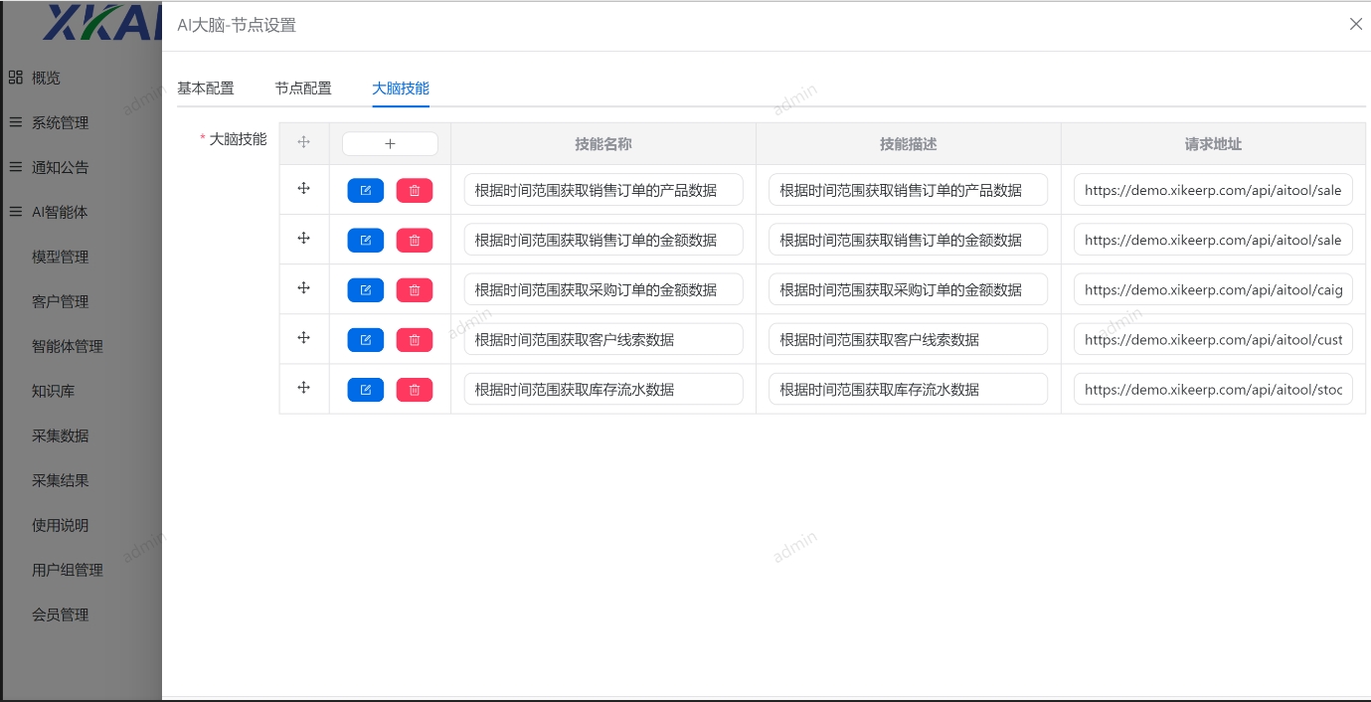Edit the customer leads data skill

coord(365,339)
